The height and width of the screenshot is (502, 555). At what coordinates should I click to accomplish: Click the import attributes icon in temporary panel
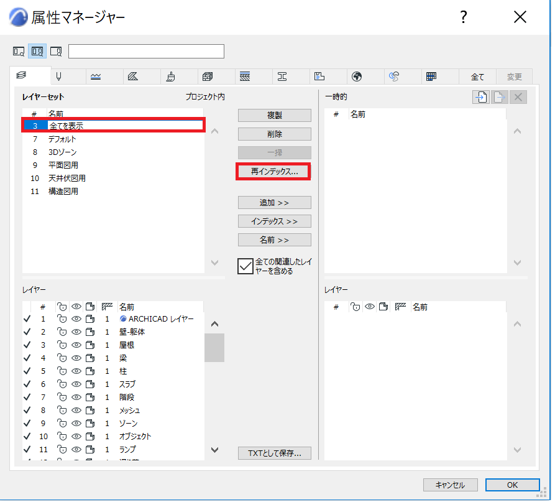[x=481, y=96]
